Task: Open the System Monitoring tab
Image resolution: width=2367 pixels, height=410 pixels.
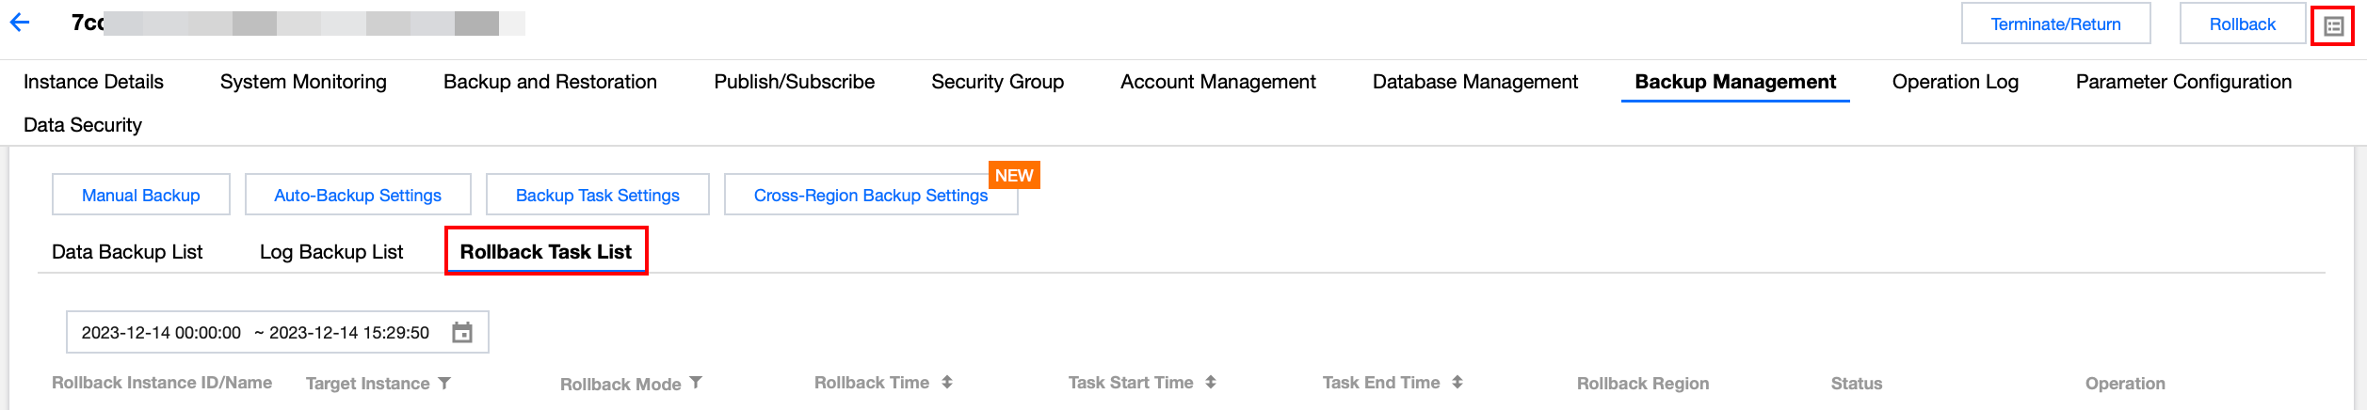Action: [303, 82]
